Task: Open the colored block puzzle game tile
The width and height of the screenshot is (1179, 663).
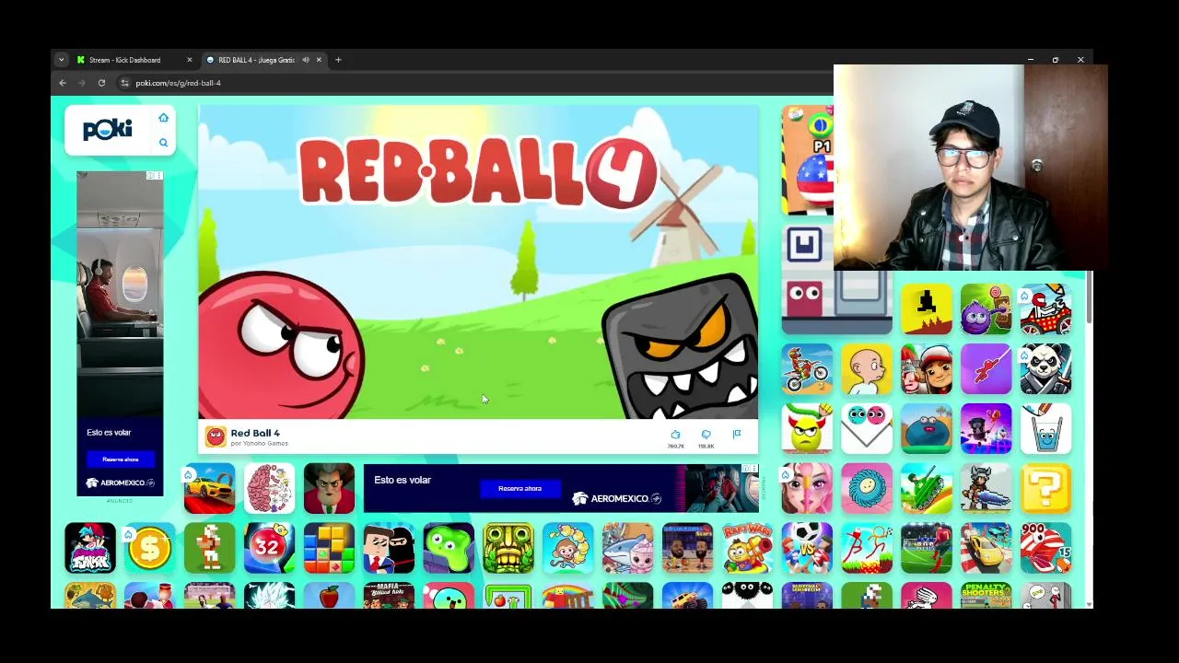Action: [329, 548]
